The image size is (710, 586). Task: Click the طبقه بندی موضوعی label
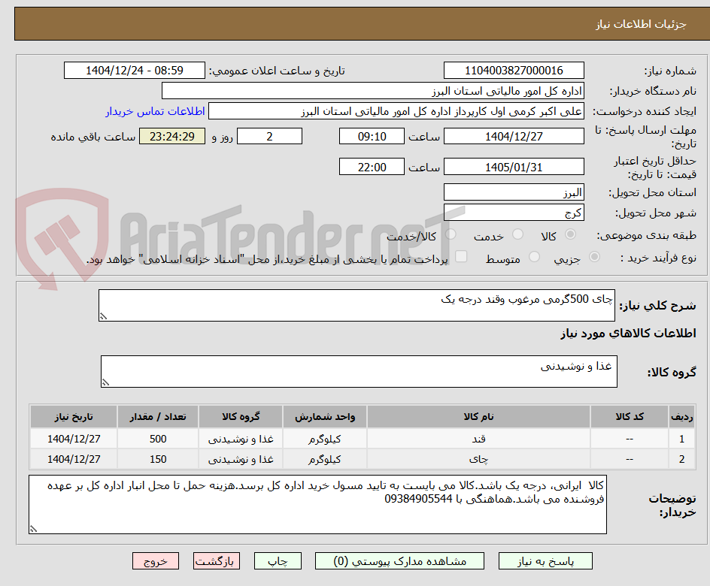click(x=647, y=235)
